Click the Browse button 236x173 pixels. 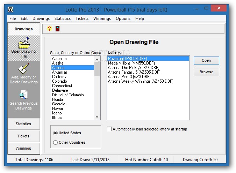[206, 72]
